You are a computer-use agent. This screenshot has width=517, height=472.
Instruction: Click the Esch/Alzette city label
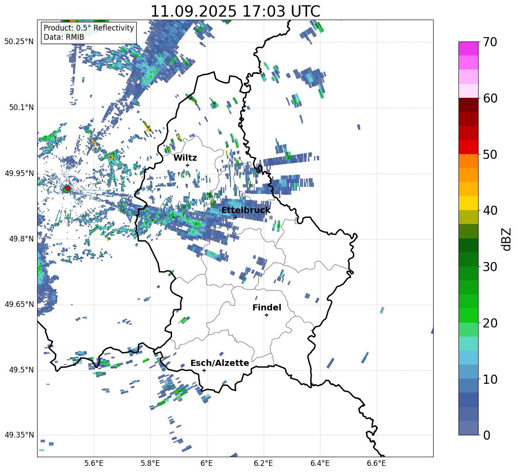[220, 363]
